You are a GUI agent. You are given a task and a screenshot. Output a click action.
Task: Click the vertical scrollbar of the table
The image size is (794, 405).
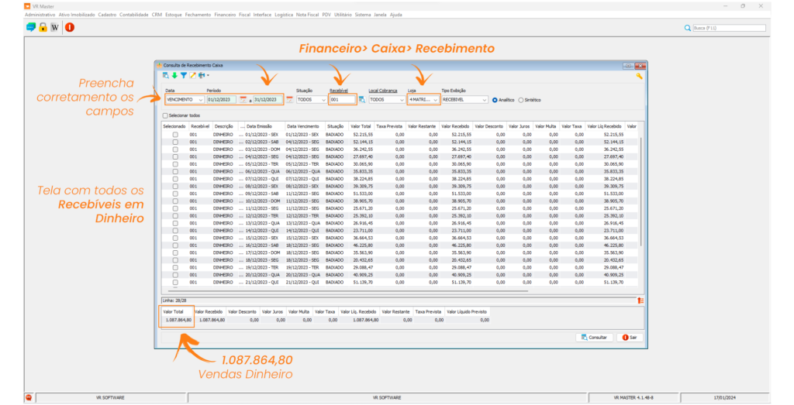[641, 192]
